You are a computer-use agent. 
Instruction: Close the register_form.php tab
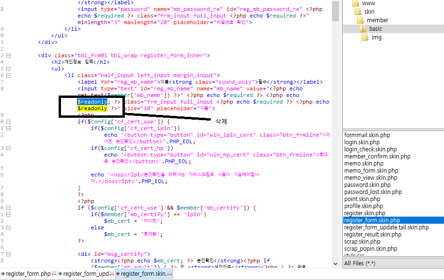(54, 274)
